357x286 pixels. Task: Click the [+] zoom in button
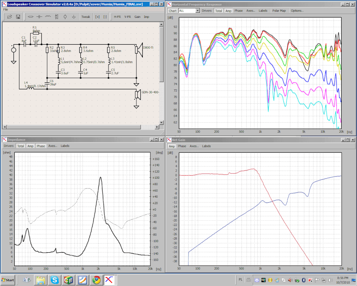[97, 17]
